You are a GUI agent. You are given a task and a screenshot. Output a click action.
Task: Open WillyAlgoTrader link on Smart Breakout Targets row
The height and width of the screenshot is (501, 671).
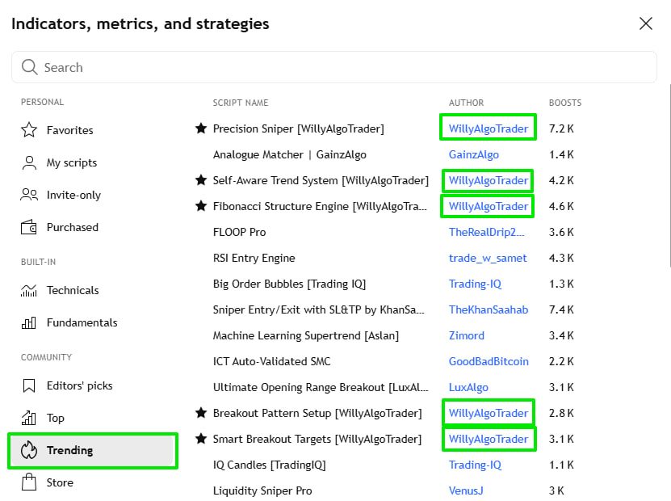(489, 439)
